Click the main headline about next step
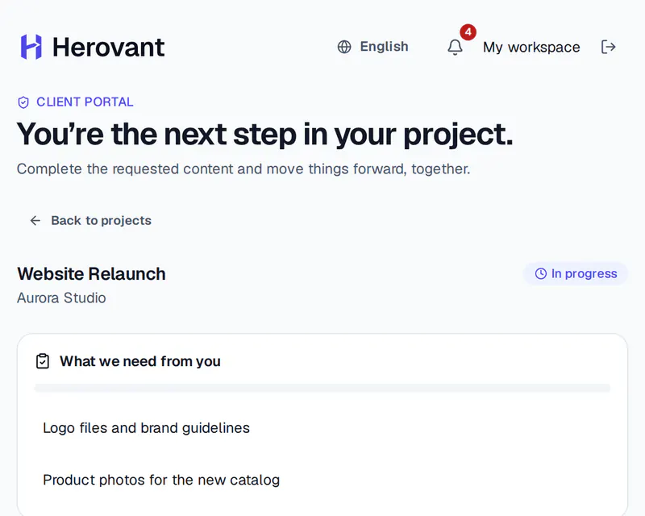This screenshot has height=516, width=645. [x=265, y=135]
